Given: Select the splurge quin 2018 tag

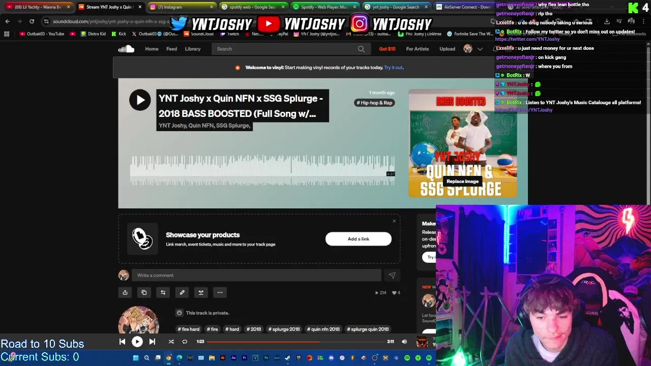Looking at the screenshot, I should tap(368, 329).
